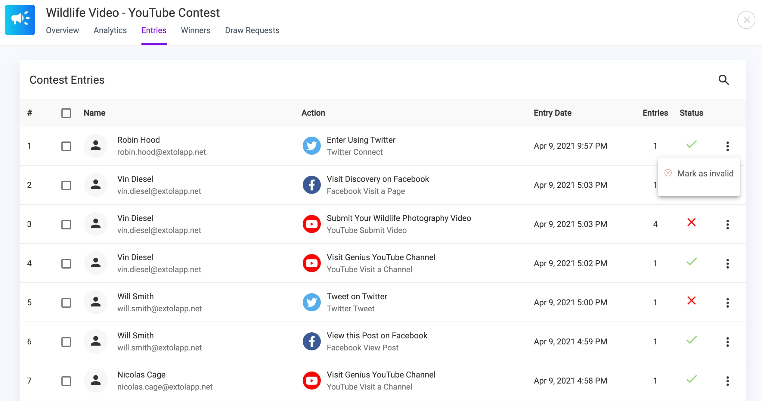762x401 pixels.
Task: Click the Action column header
Action: coord(313,113)
